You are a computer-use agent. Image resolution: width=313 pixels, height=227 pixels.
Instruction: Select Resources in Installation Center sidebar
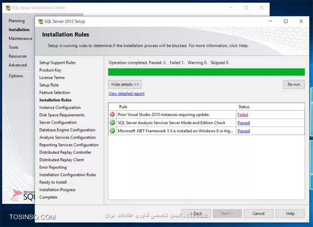tap(18, 56)
